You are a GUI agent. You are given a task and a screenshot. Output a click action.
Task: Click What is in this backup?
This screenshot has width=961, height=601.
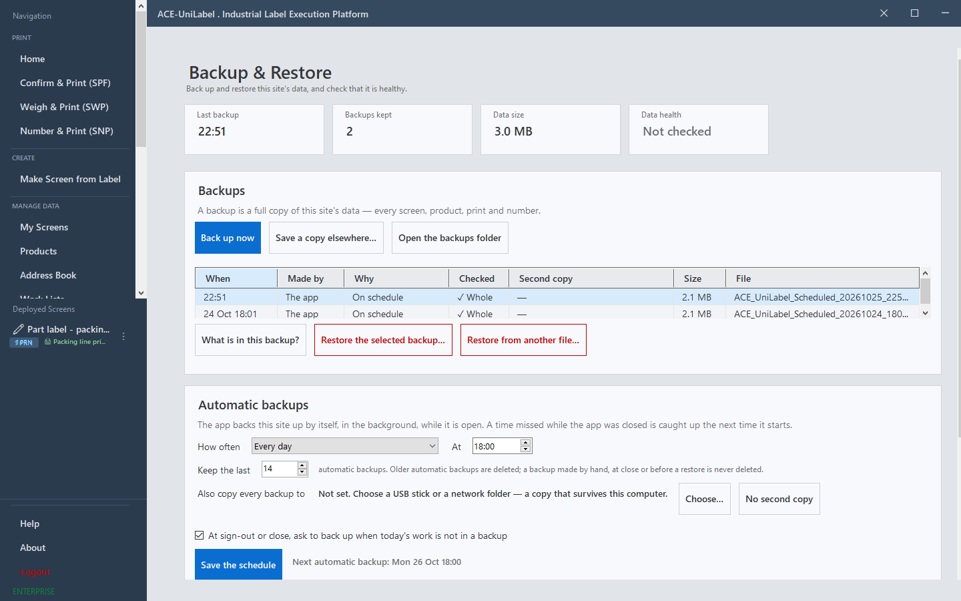coord(250,340)
